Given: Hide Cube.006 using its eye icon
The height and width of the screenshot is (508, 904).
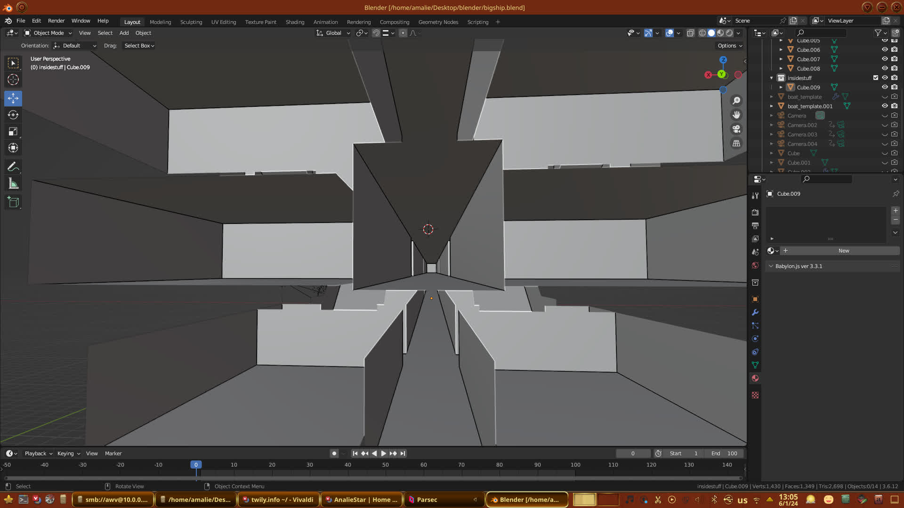Looking at the screenshot, I should click(885, 49).
